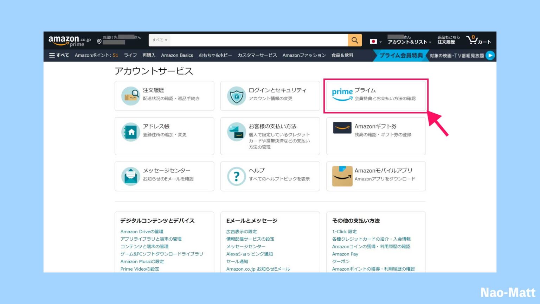Click the Amazonギフト券 gift card icon

[x=342, y=128]
